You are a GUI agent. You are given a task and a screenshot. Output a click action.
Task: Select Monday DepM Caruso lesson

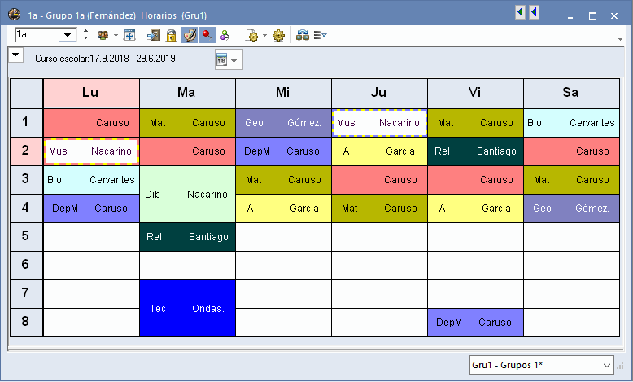[x=91, y=209]
